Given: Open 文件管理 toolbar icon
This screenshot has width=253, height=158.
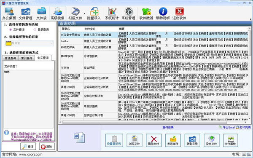Looking at the screenshot, I should pyautogui.click(x=25, y=13).
